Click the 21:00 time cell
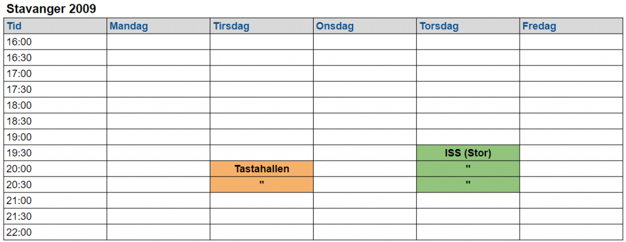The image size is (626, 242). pyautogui.click(x=55, y=200)
